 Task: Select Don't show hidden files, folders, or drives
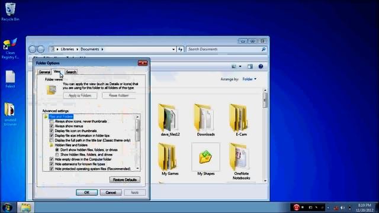point(57,150)
